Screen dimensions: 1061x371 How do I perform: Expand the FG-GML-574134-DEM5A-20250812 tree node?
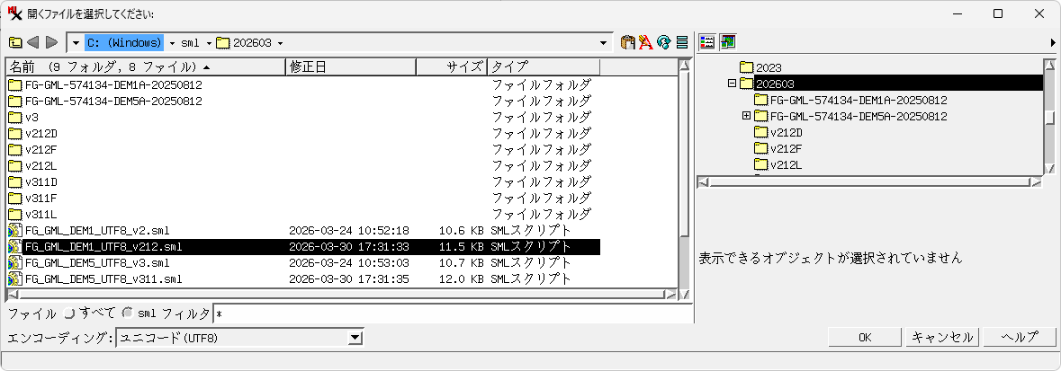click(746, 117)
